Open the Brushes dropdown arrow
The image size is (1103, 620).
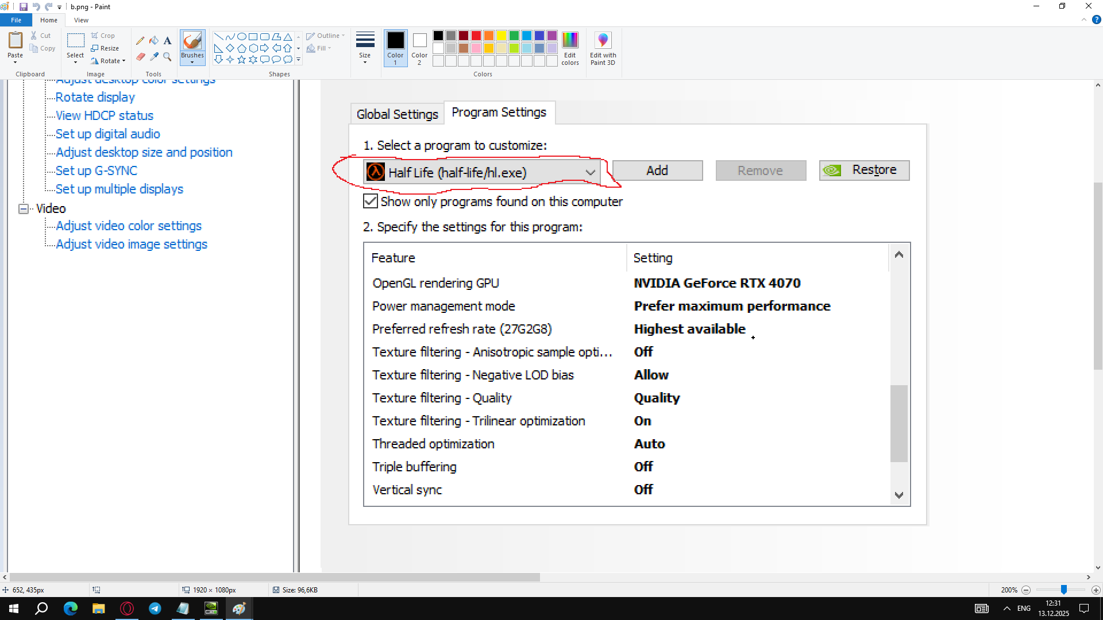click(192, 62)
